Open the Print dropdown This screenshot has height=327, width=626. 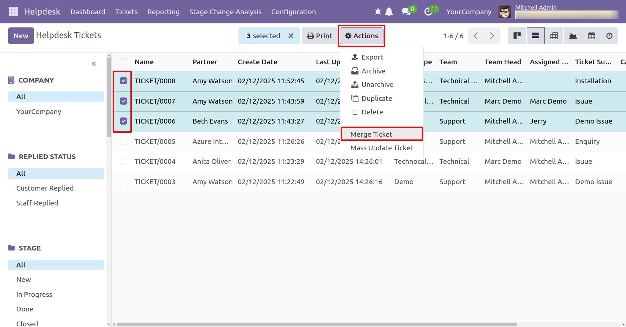click(x=319, y=36)
